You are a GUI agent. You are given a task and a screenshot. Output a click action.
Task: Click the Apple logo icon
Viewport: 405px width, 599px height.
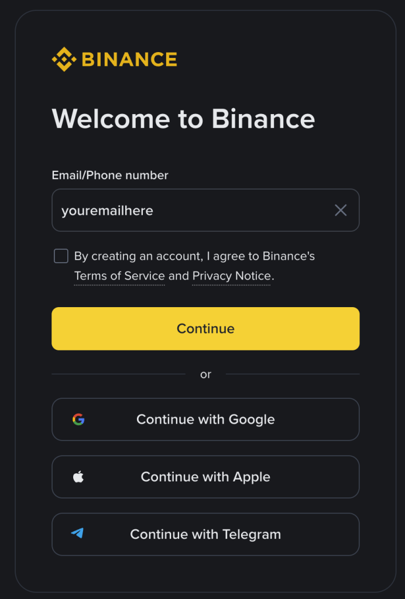pyautogui.click(x=78, y=477)
